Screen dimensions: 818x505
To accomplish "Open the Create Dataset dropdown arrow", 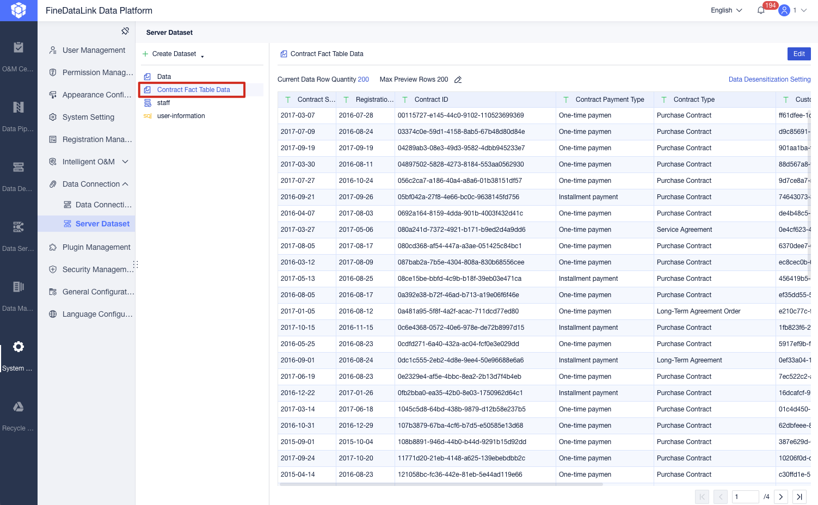I will coord(202,56).
